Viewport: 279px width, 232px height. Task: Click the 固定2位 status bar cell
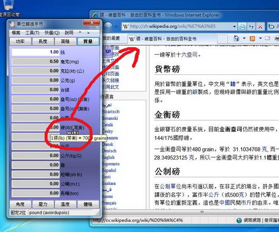click(18, 212)
